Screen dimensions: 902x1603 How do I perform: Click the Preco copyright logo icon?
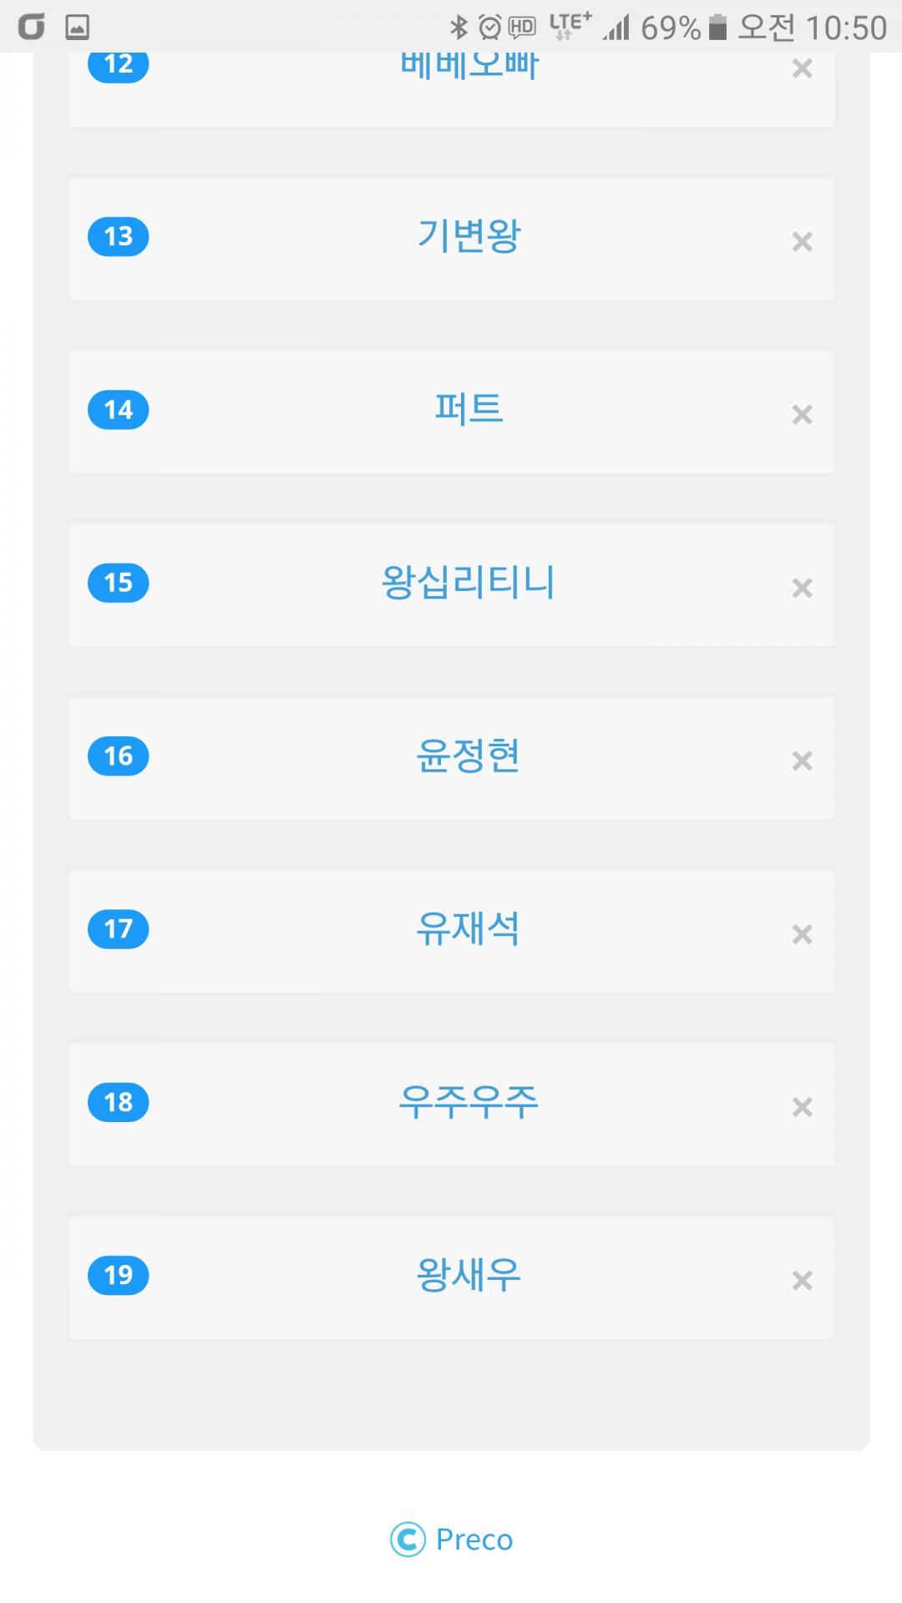[408, 1540]
